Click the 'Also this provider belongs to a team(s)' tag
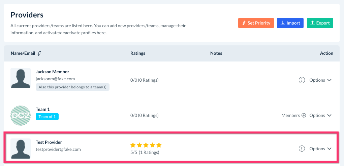 pos(72,87)
